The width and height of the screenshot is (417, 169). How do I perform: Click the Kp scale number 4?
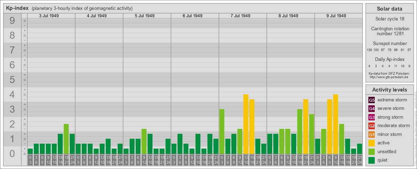coord(12,95)
